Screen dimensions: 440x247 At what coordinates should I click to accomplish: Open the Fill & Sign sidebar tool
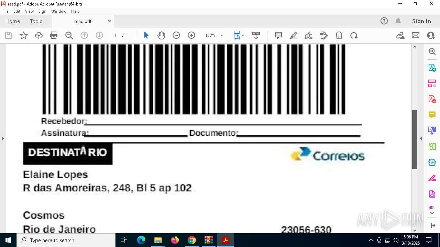pos(432,178)
